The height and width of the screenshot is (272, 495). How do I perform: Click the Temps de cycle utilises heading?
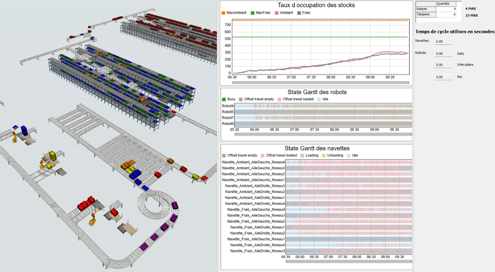point(455,32)
